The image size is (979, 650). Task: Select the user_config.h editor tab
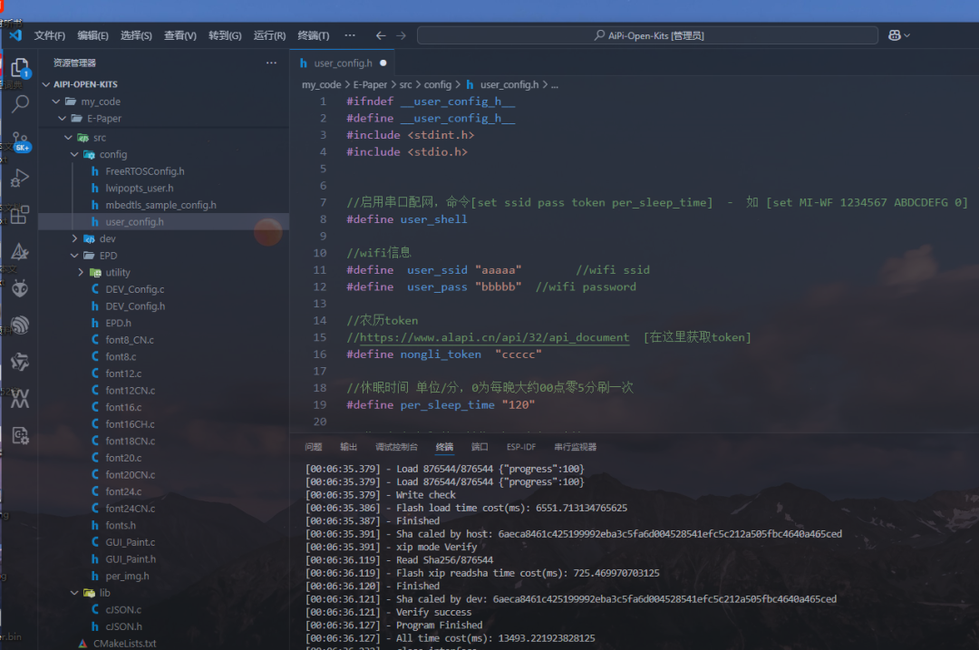coord(342,63)
